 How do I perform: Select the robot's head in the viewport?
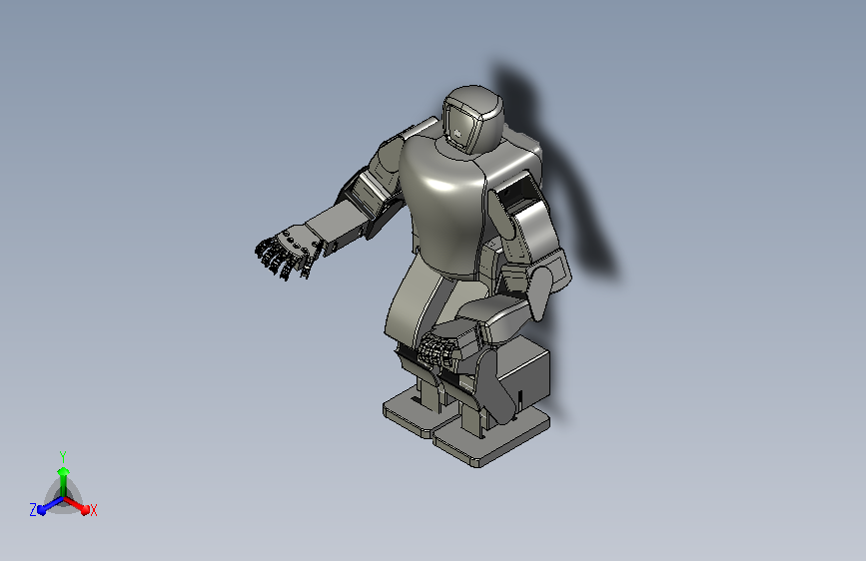(x=472, y=119)
